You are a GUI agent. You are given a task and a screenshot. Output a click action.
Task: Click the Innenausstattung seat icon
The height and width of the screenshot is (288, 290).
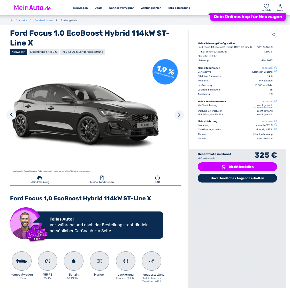point(151,261)
